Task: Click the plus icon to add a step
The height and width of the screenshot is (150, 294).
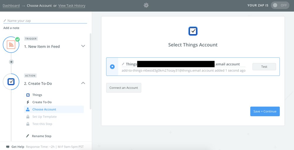Action: (11, 62)
